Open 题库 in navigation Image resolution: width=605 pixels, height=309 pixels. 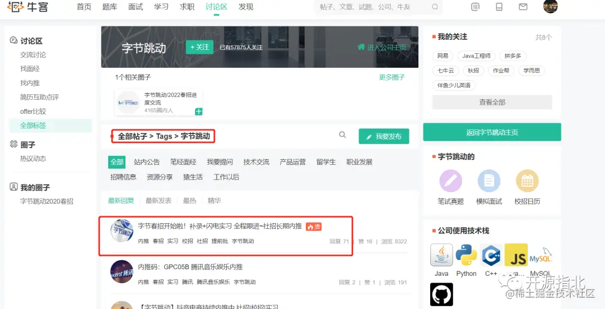[x=110, y=7]
